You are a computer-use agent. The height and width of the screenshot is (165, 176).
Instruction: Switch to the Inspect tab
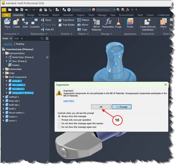[x=80, y=15]
